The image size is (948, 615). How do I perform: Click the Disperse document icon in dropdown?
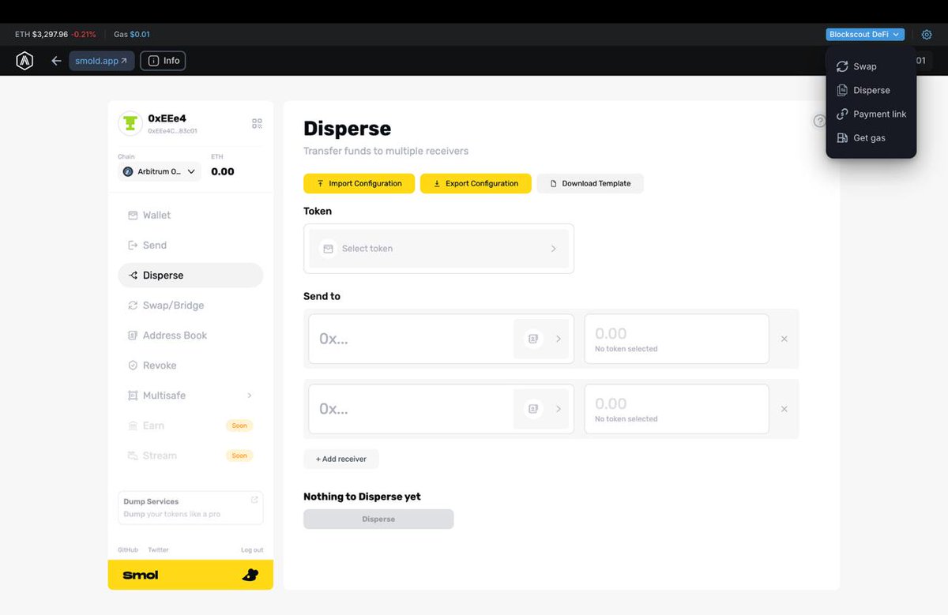[842, 90]
